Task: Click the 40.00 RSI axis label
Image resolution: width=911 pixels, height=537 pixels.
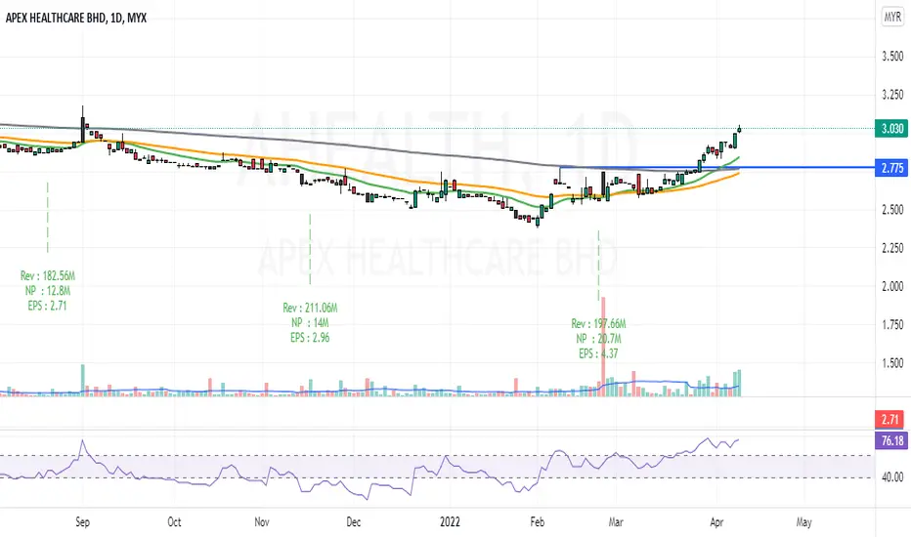Action: pos(892,477)
